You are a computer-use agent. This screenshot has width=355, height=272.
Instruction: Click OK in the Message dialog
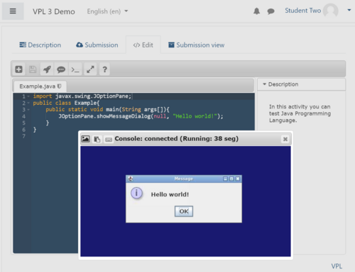pyautogui.click(x=184, y=211)
